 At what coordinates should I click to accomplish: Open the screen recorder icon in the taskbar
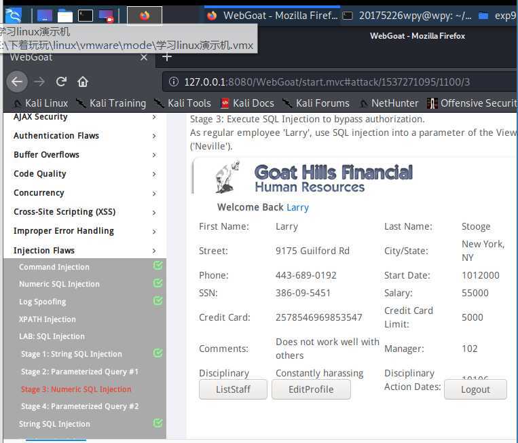pyautogui.click(x=106, y=16)
